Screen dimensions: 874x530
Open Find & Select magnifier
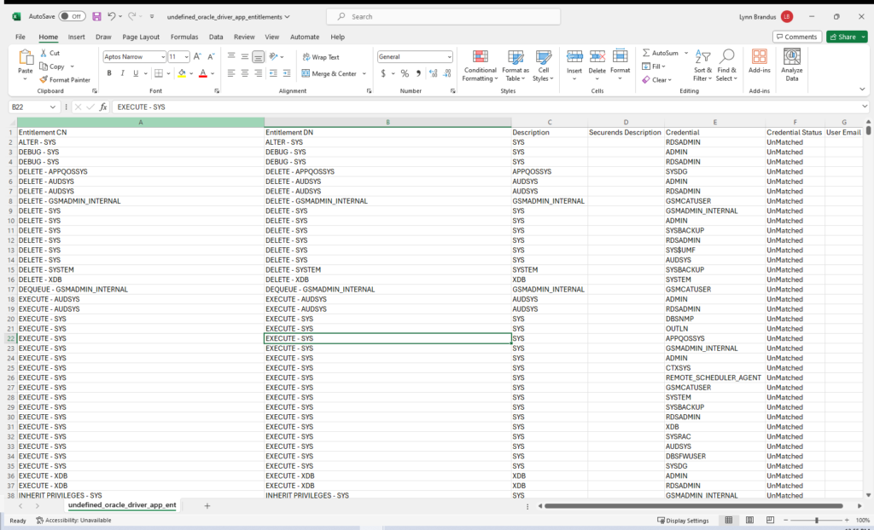point(726,66)
